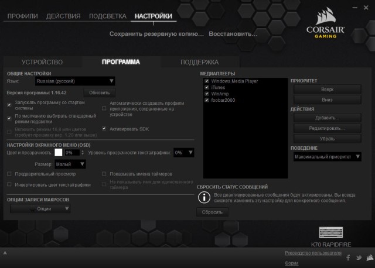375x268 pixels.
Task: Enable Предварительный просмотр checkbox
Action: (x=9, y=174)
